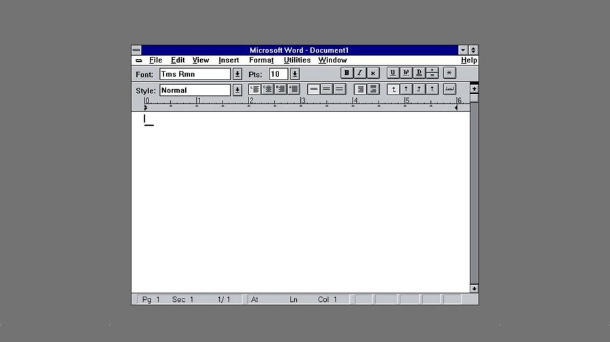Click into the Style name field
This screenshot has height=342, width=610.
(x=195, y=90)
